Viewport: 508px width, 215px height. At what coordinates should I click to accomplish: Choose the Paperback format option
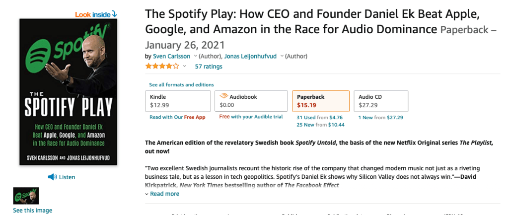(x=321, y=101)
